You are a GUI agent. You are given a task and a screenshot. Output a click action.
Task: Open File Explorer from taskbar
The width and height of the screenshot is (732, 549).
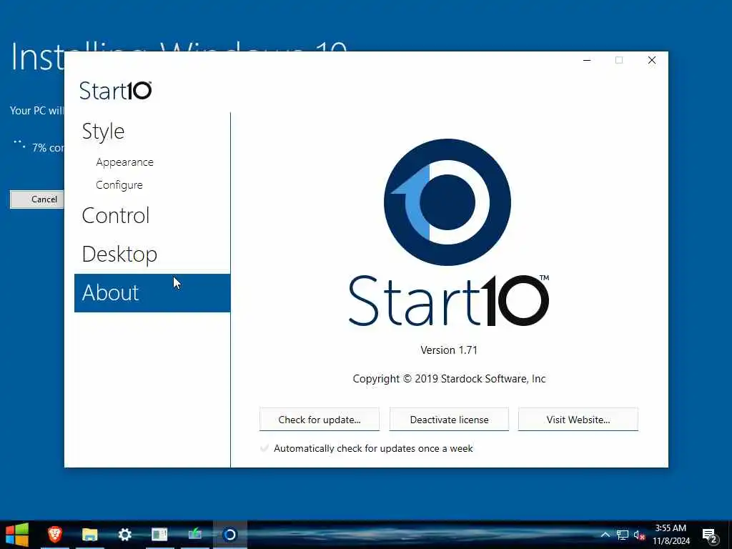(x=89, y=535)
